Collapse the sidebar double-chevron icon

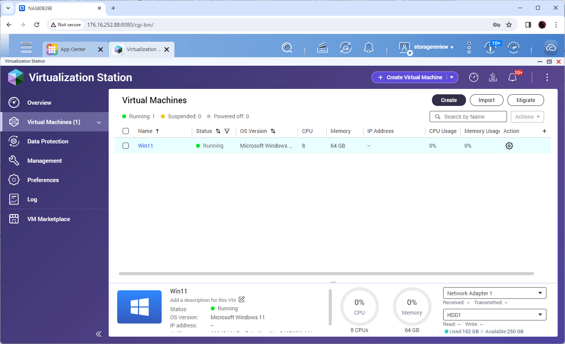point(99,334)
